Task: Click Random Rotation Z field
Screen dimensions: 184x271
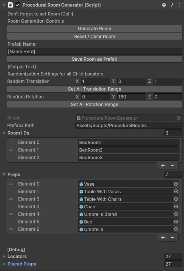Action: click(168, 97)
